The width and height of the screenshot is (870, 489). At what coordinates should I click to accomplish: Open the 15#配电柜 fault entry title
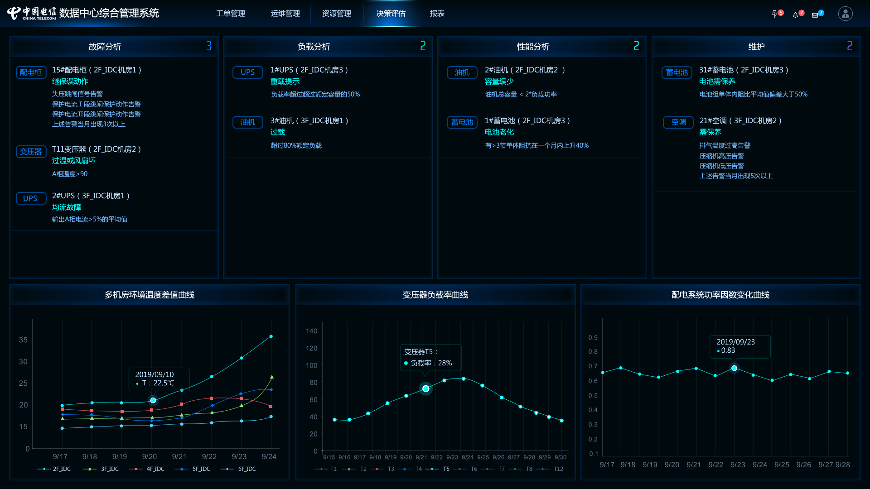point(97,70)
